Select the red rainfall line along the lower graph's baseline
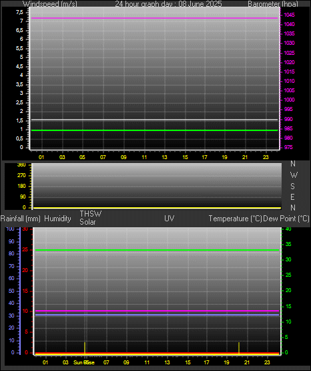Image resolution: width=311 pixels, height=371 pixels. tap(157, 353)
